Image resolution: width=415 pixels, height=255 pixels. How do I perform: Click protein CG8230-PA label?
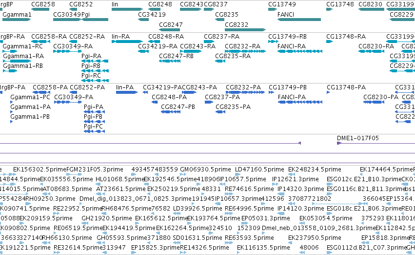pos(381,97)
